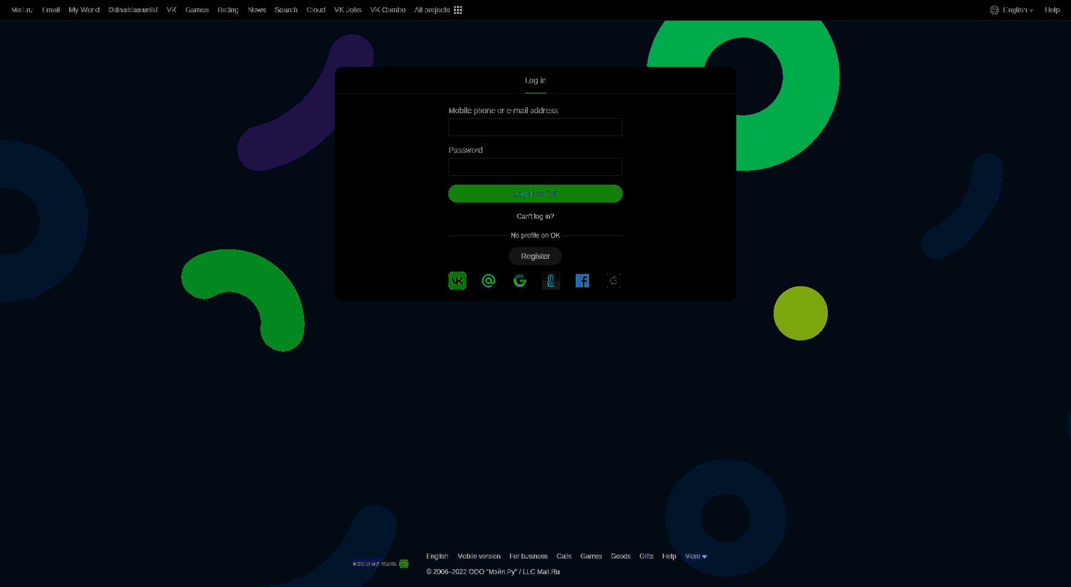Image resolution: width=1071 pixels, height=587 pixels.
Task: Select the Log in tab
Action: pyautogui.click(x=535, y=80)
